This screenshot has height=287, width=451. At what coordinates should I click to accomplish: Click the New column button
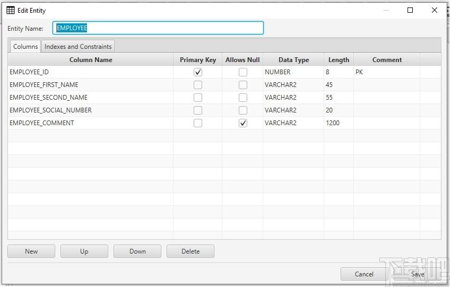coord(31,251)
